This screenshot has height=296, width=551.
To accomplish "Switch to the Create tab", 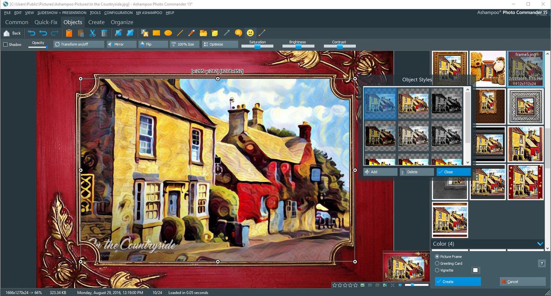I will tap(96, 22).
